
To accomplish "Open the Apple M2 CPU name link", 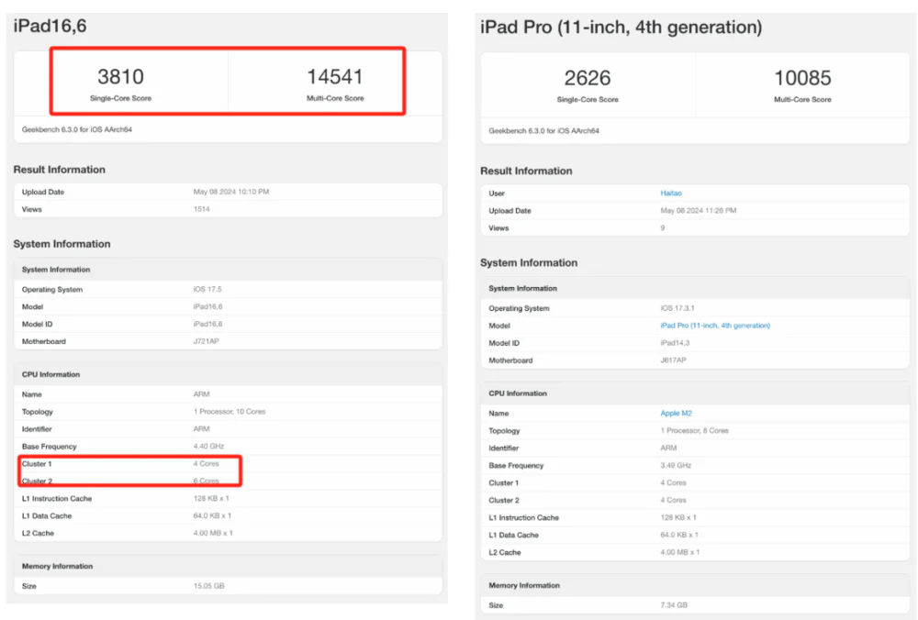I will tap(676, 414).
